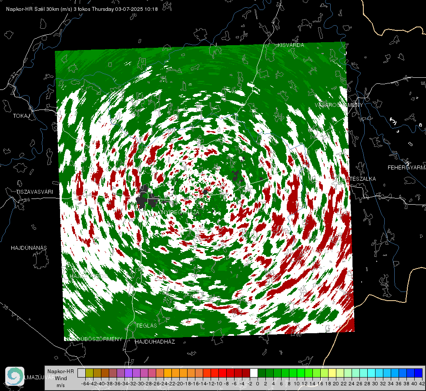The width and height of the screenshot is (426, 391).
Task: Click the swirl logo icon at bottom-left
Action: (15, 376)
